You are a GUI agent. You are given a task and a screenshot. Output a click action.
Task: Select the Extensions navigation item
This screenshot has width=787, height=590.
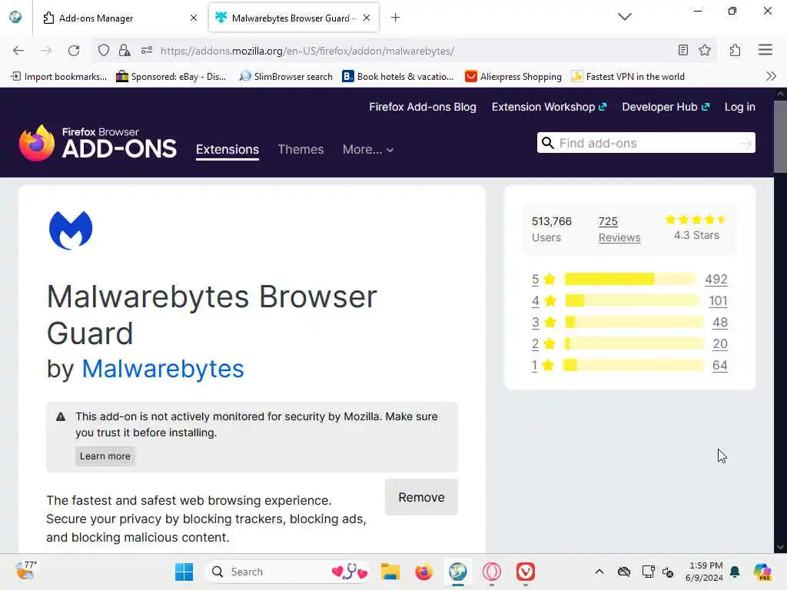pos(227,150)
